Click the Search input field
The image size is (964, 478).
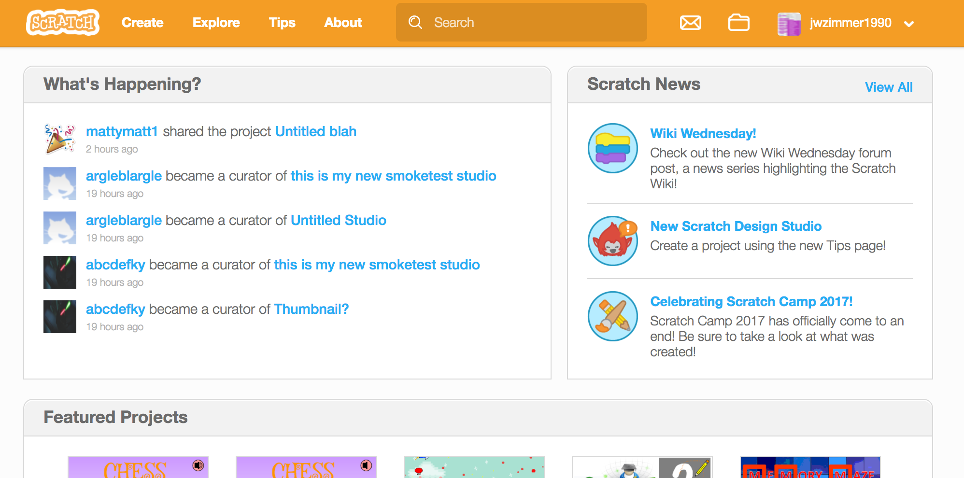[x=522, y=22]
